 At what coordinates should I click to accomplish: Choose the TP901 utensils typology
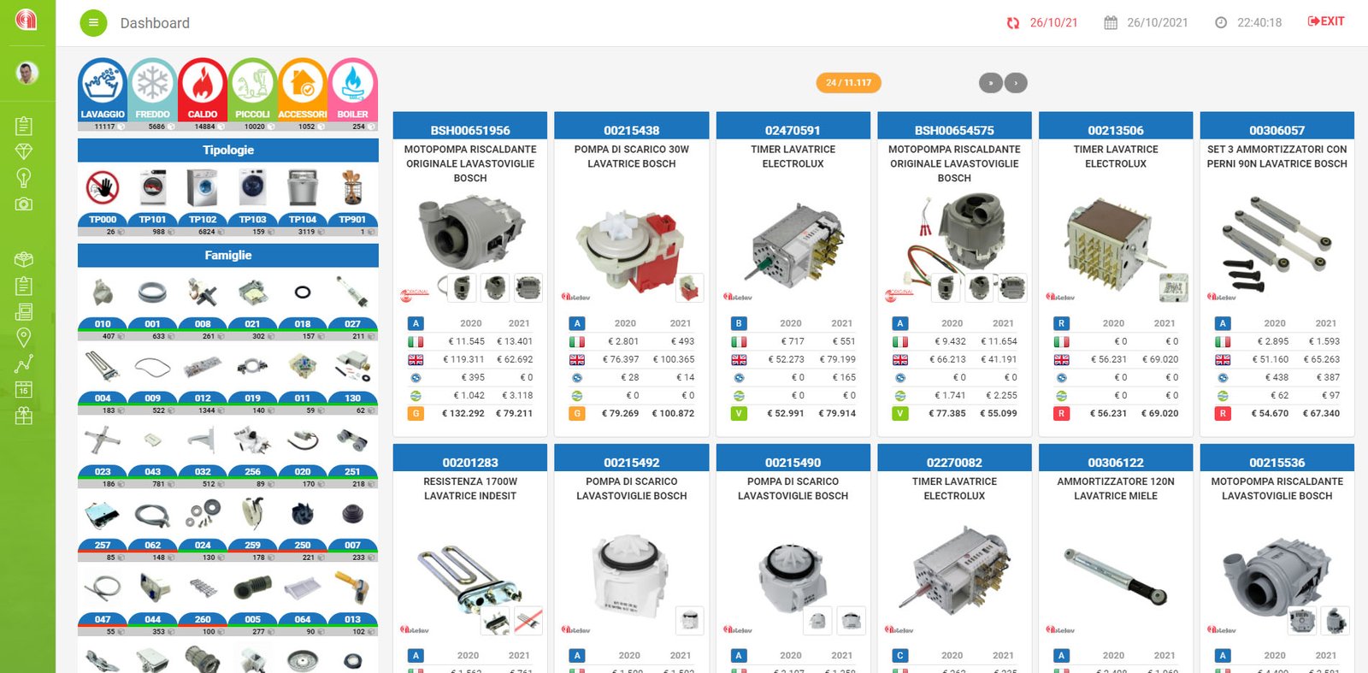pos(352,201)
